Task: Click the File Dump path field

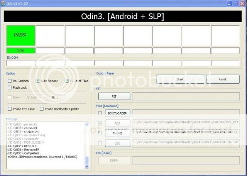Action: pos(186,160)
